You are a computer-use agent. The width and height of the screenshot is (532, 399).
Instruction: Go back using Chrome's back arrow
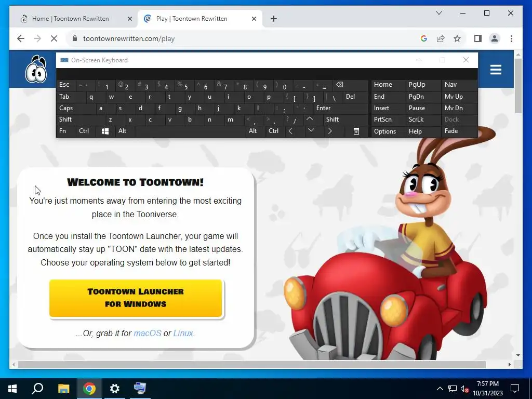21,38
